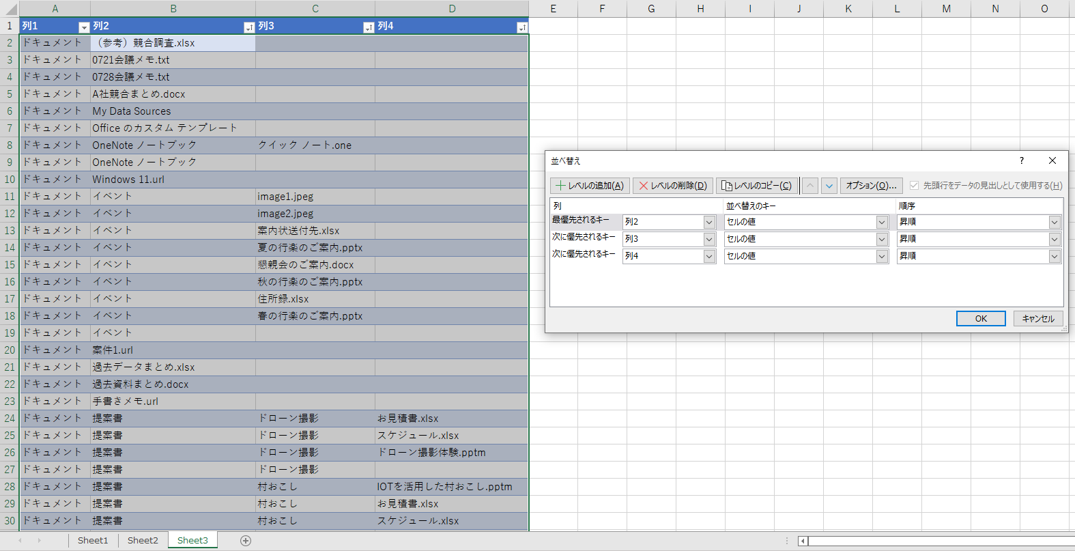
Task: Click cell Windows 11.url
Action: (173, 180)
